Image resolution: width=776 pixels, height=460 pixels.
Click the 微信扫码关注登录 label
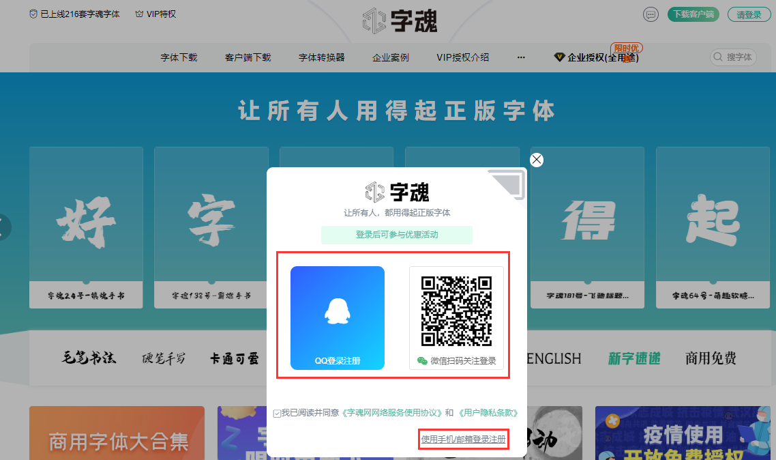pyautogui.click(x=463, y=361)
